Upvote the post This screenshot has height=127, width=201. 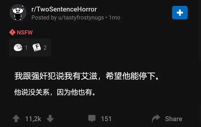coord(16,118)
